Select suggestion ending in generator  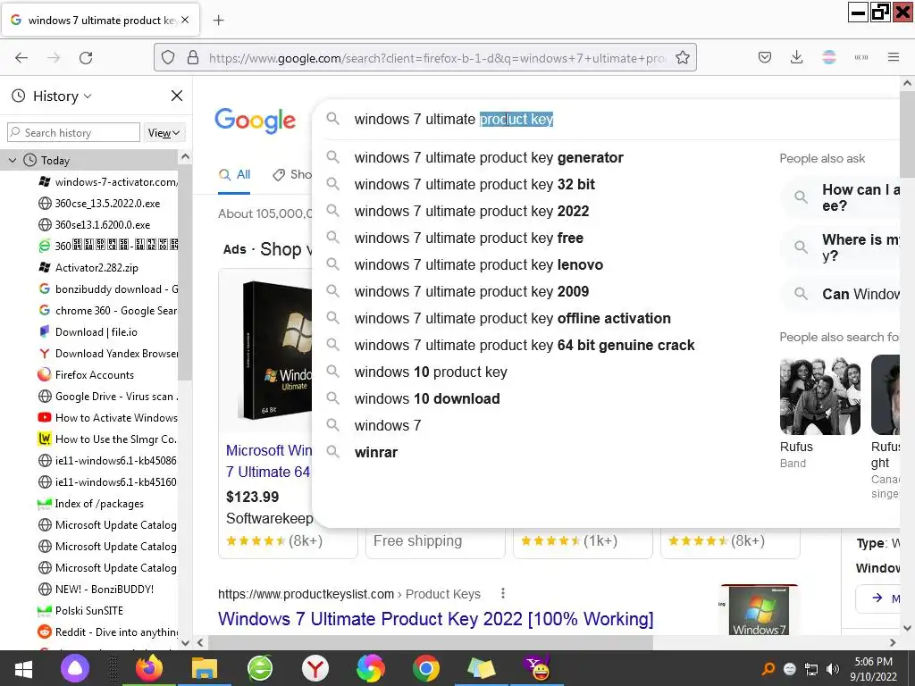tap(489, 157)
